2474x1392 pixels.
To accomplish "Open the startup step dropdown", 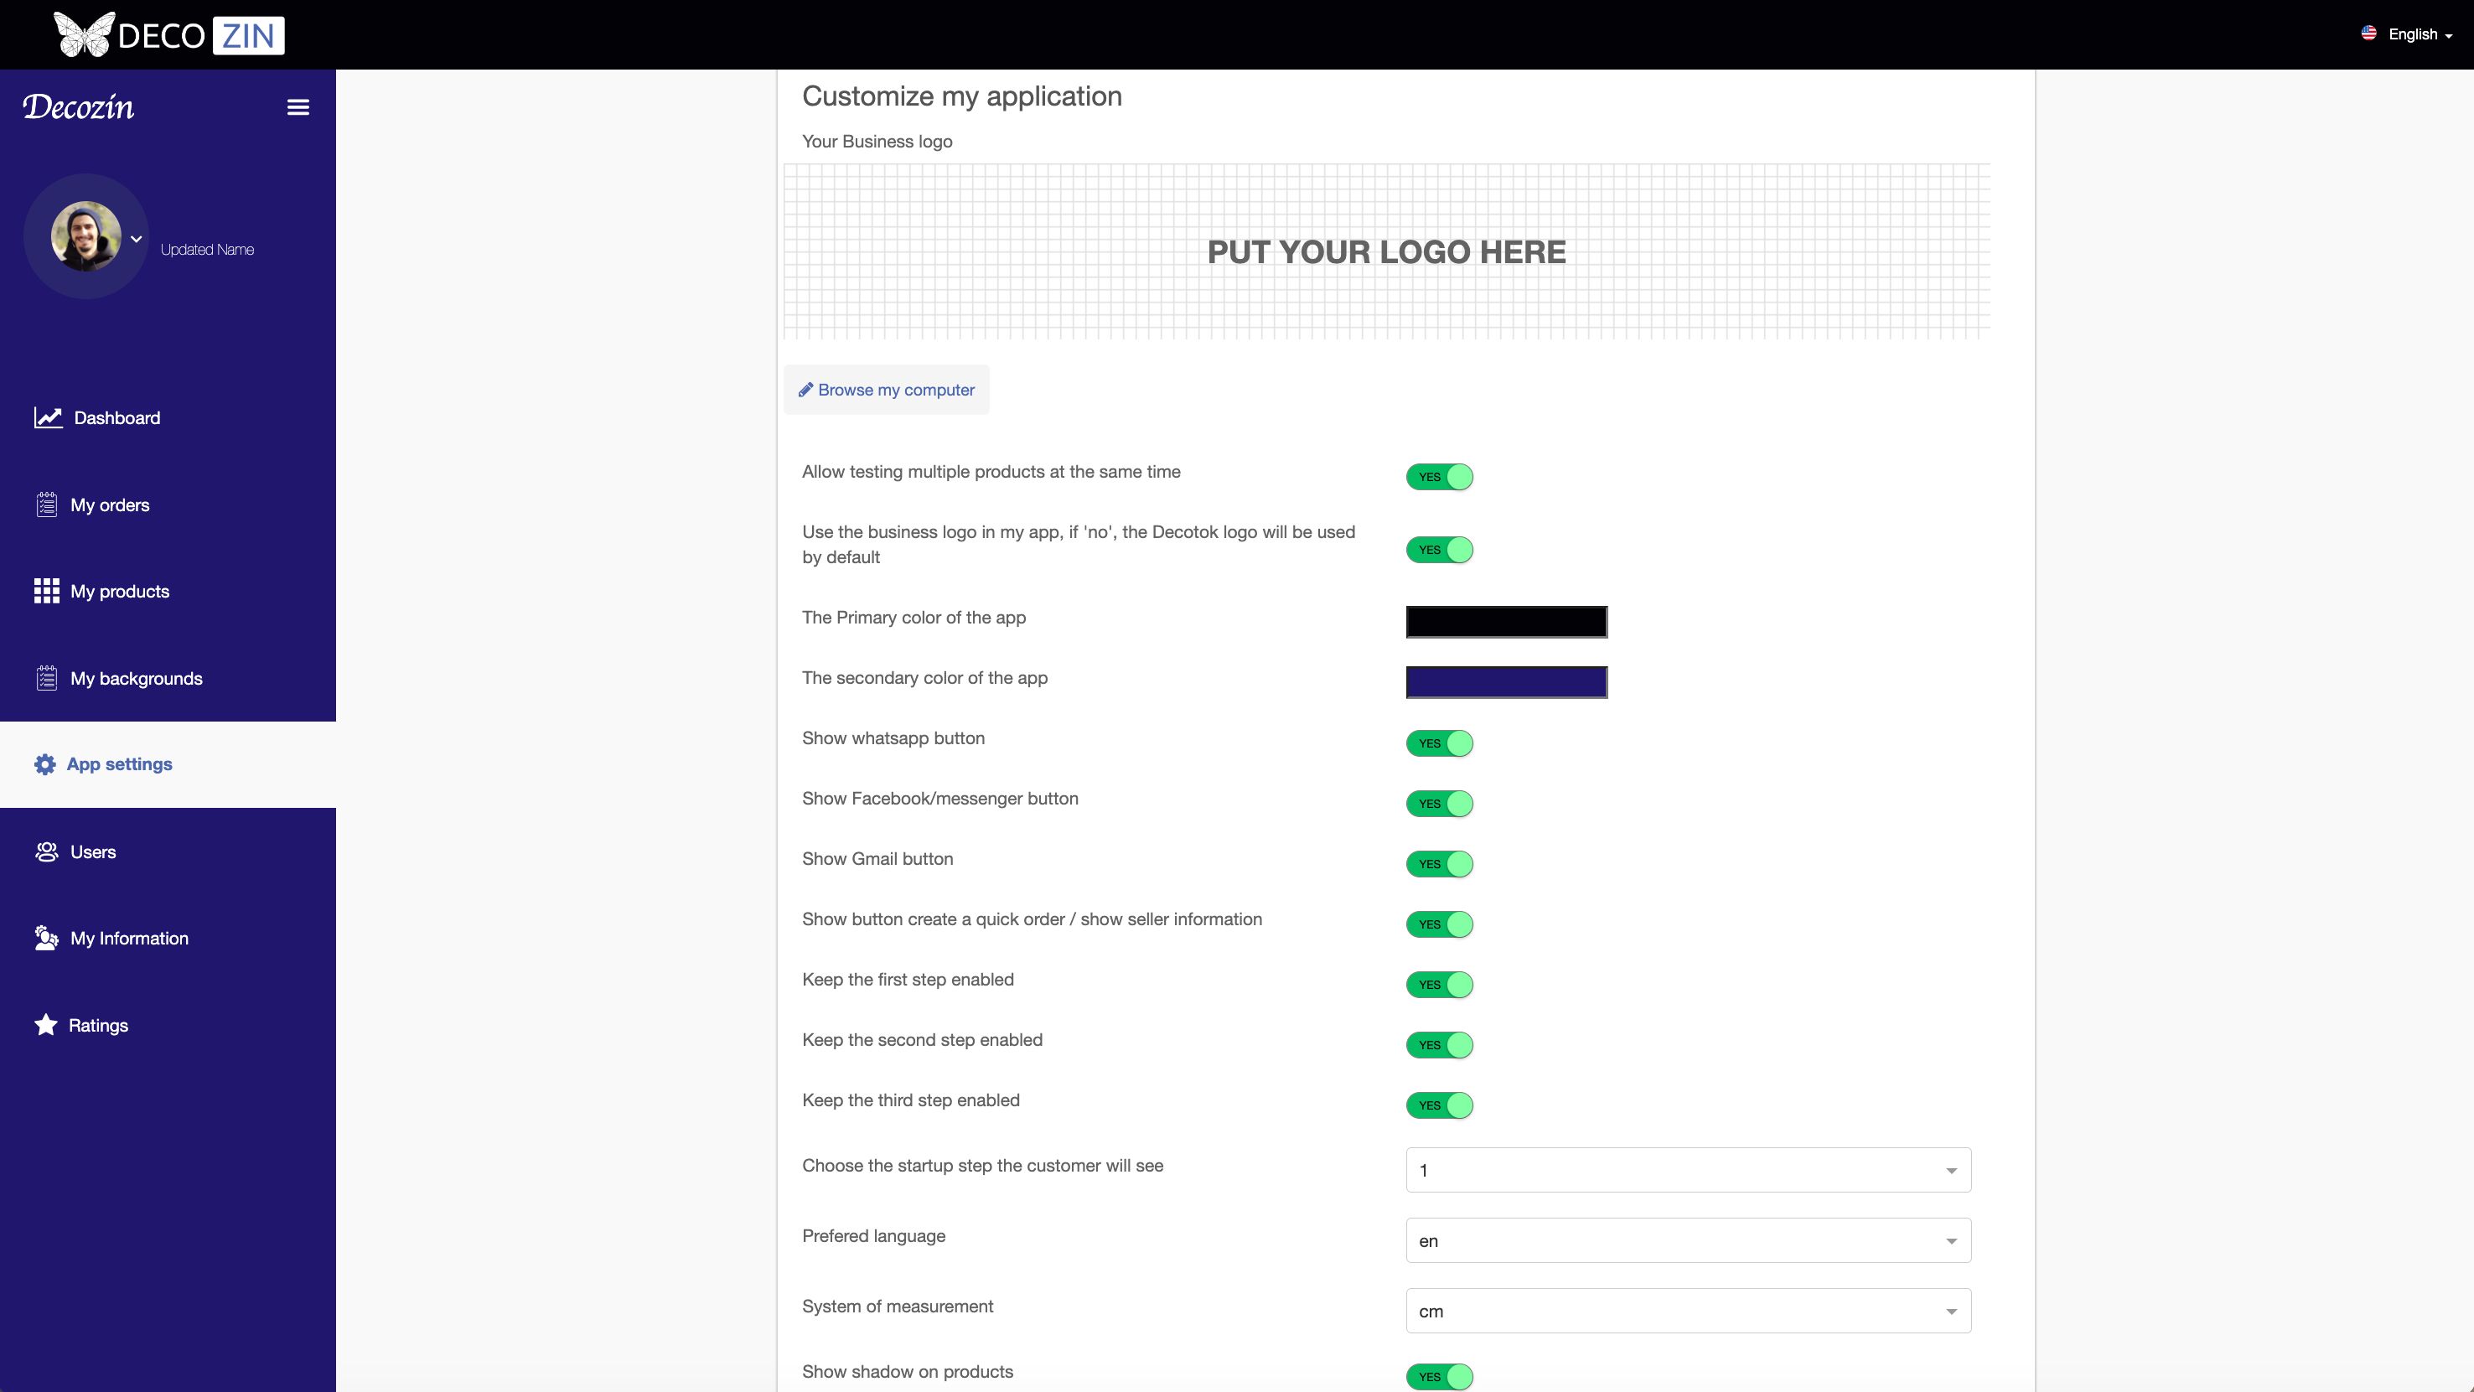I will [x=1687, y=1170].
